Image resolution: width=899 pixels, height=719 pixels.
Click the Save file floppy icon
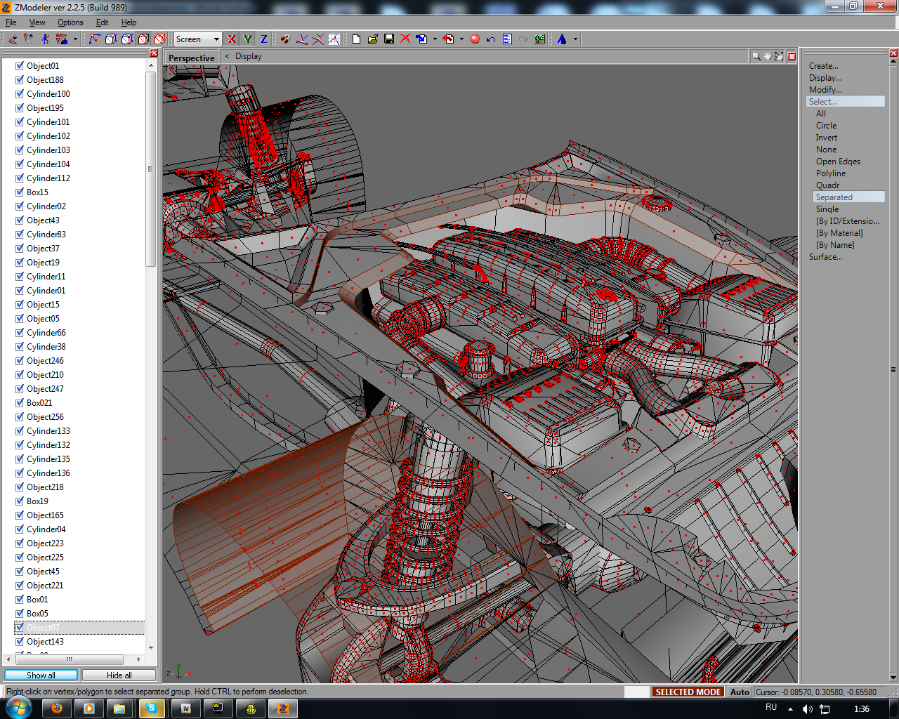[x=389, y=39]
